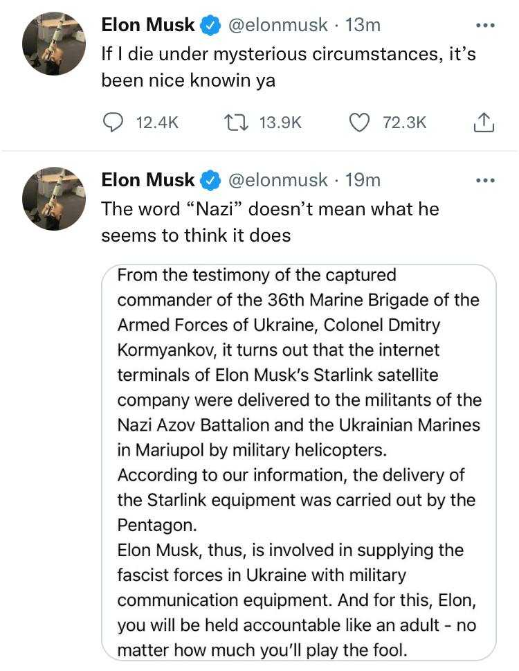Open profile via Elon Musk name on 13m tweet
The image size is (519, 671).
tap(148, 25)
